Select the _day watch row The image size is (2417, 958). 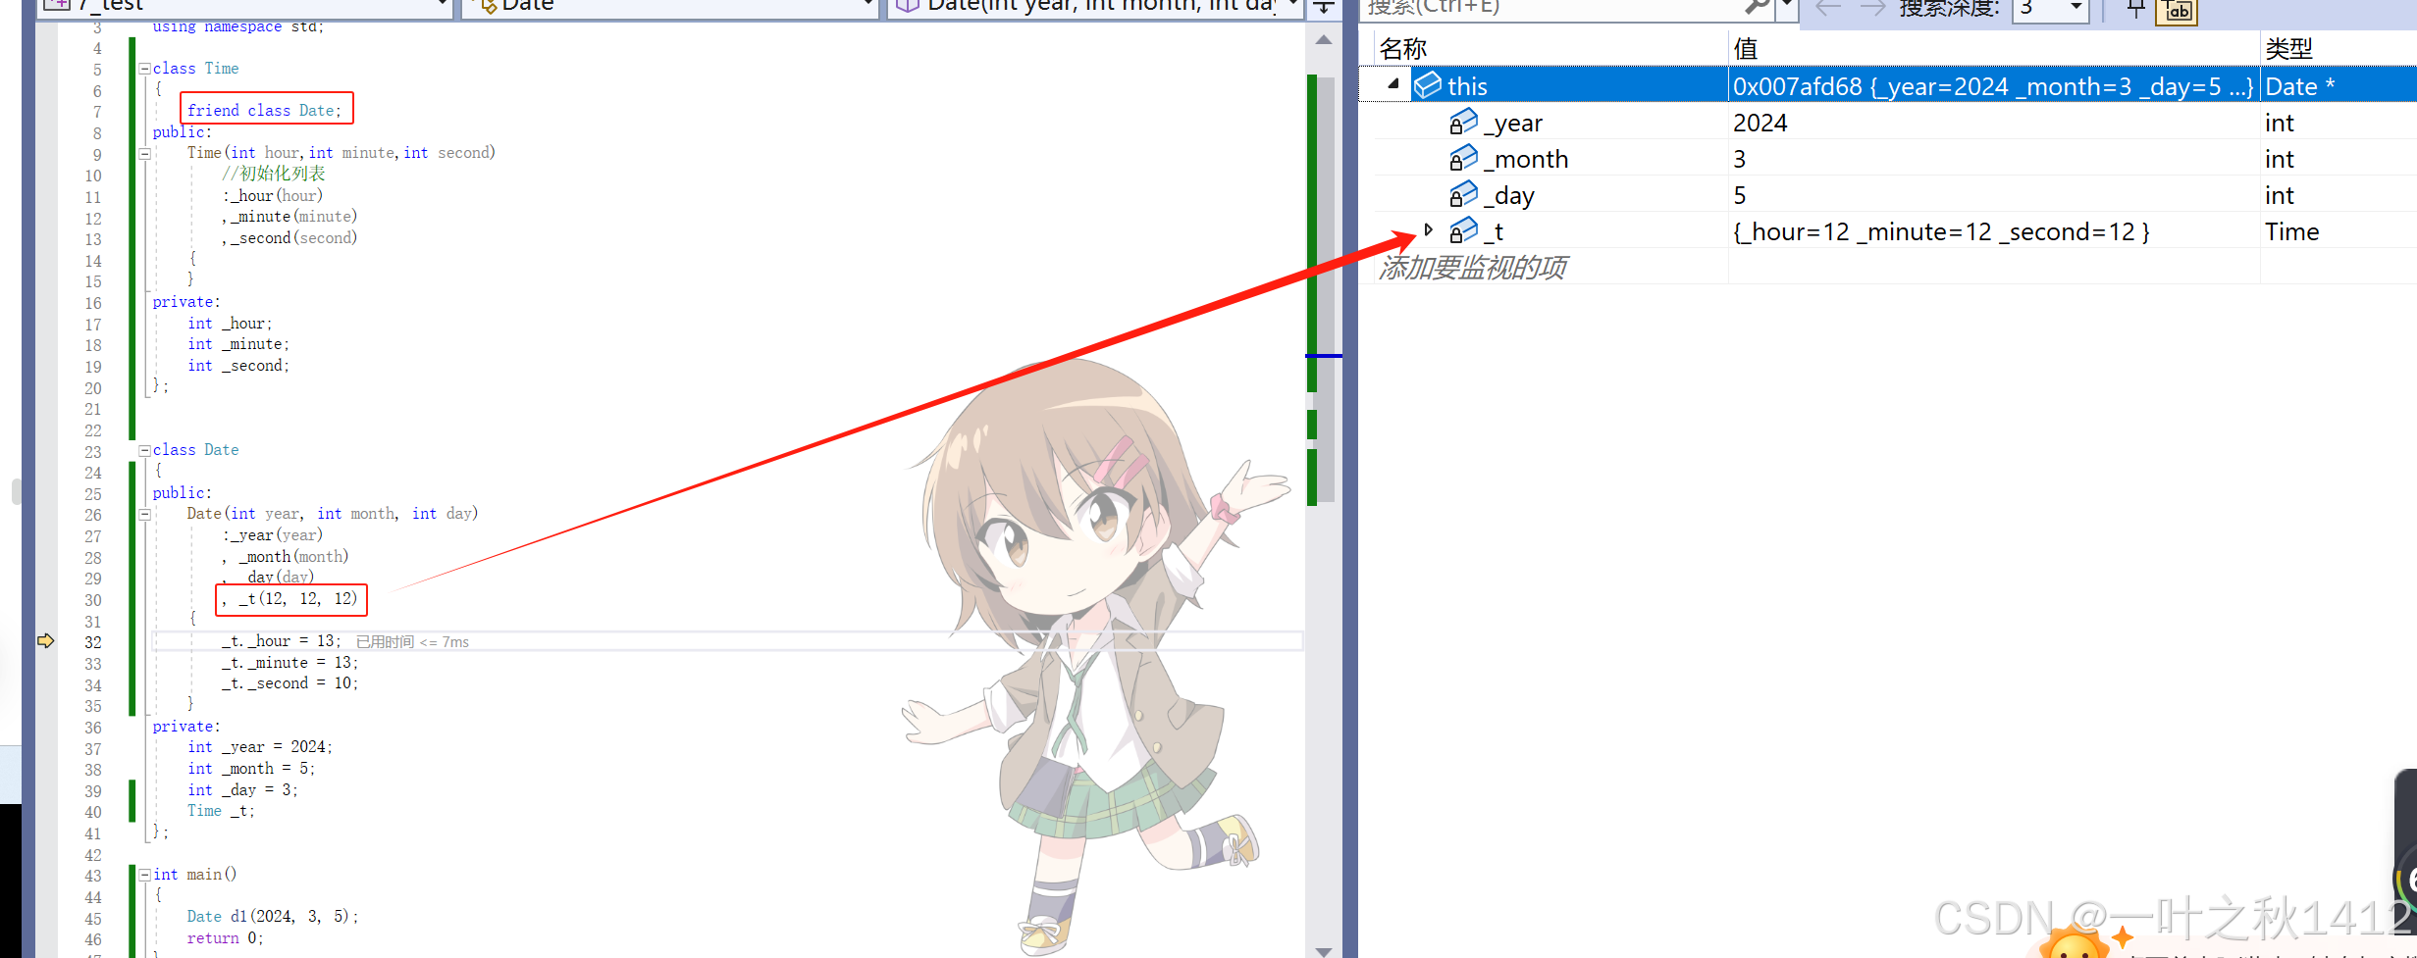coord(1888,195)
